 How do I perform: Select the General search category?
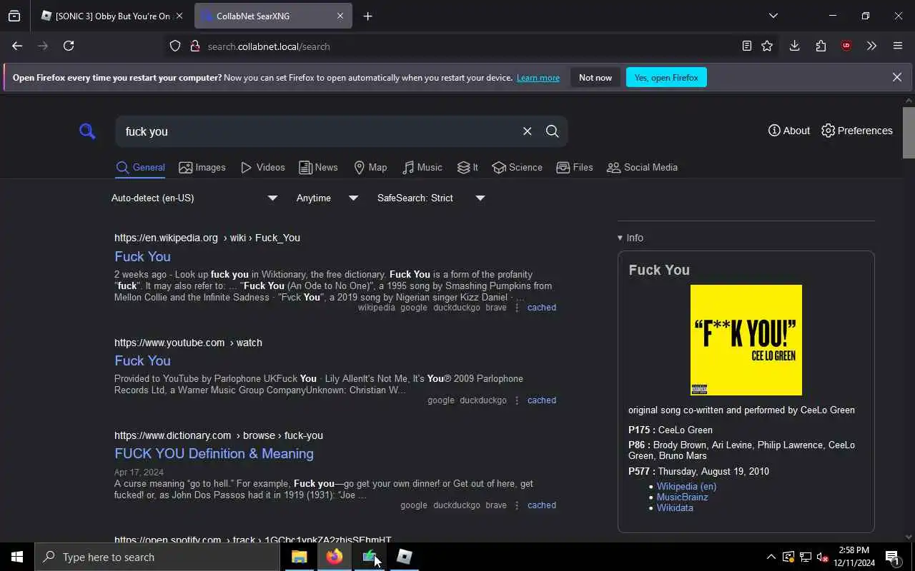click(140, 167)
